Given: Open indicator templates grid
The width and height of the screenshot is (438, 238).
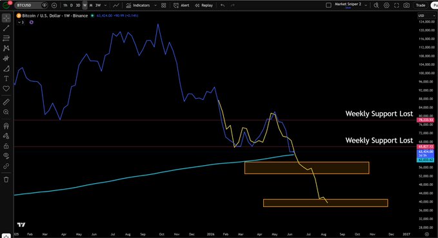Looking at the screenshot, I should pyautogui.click(x=163, y=5).
